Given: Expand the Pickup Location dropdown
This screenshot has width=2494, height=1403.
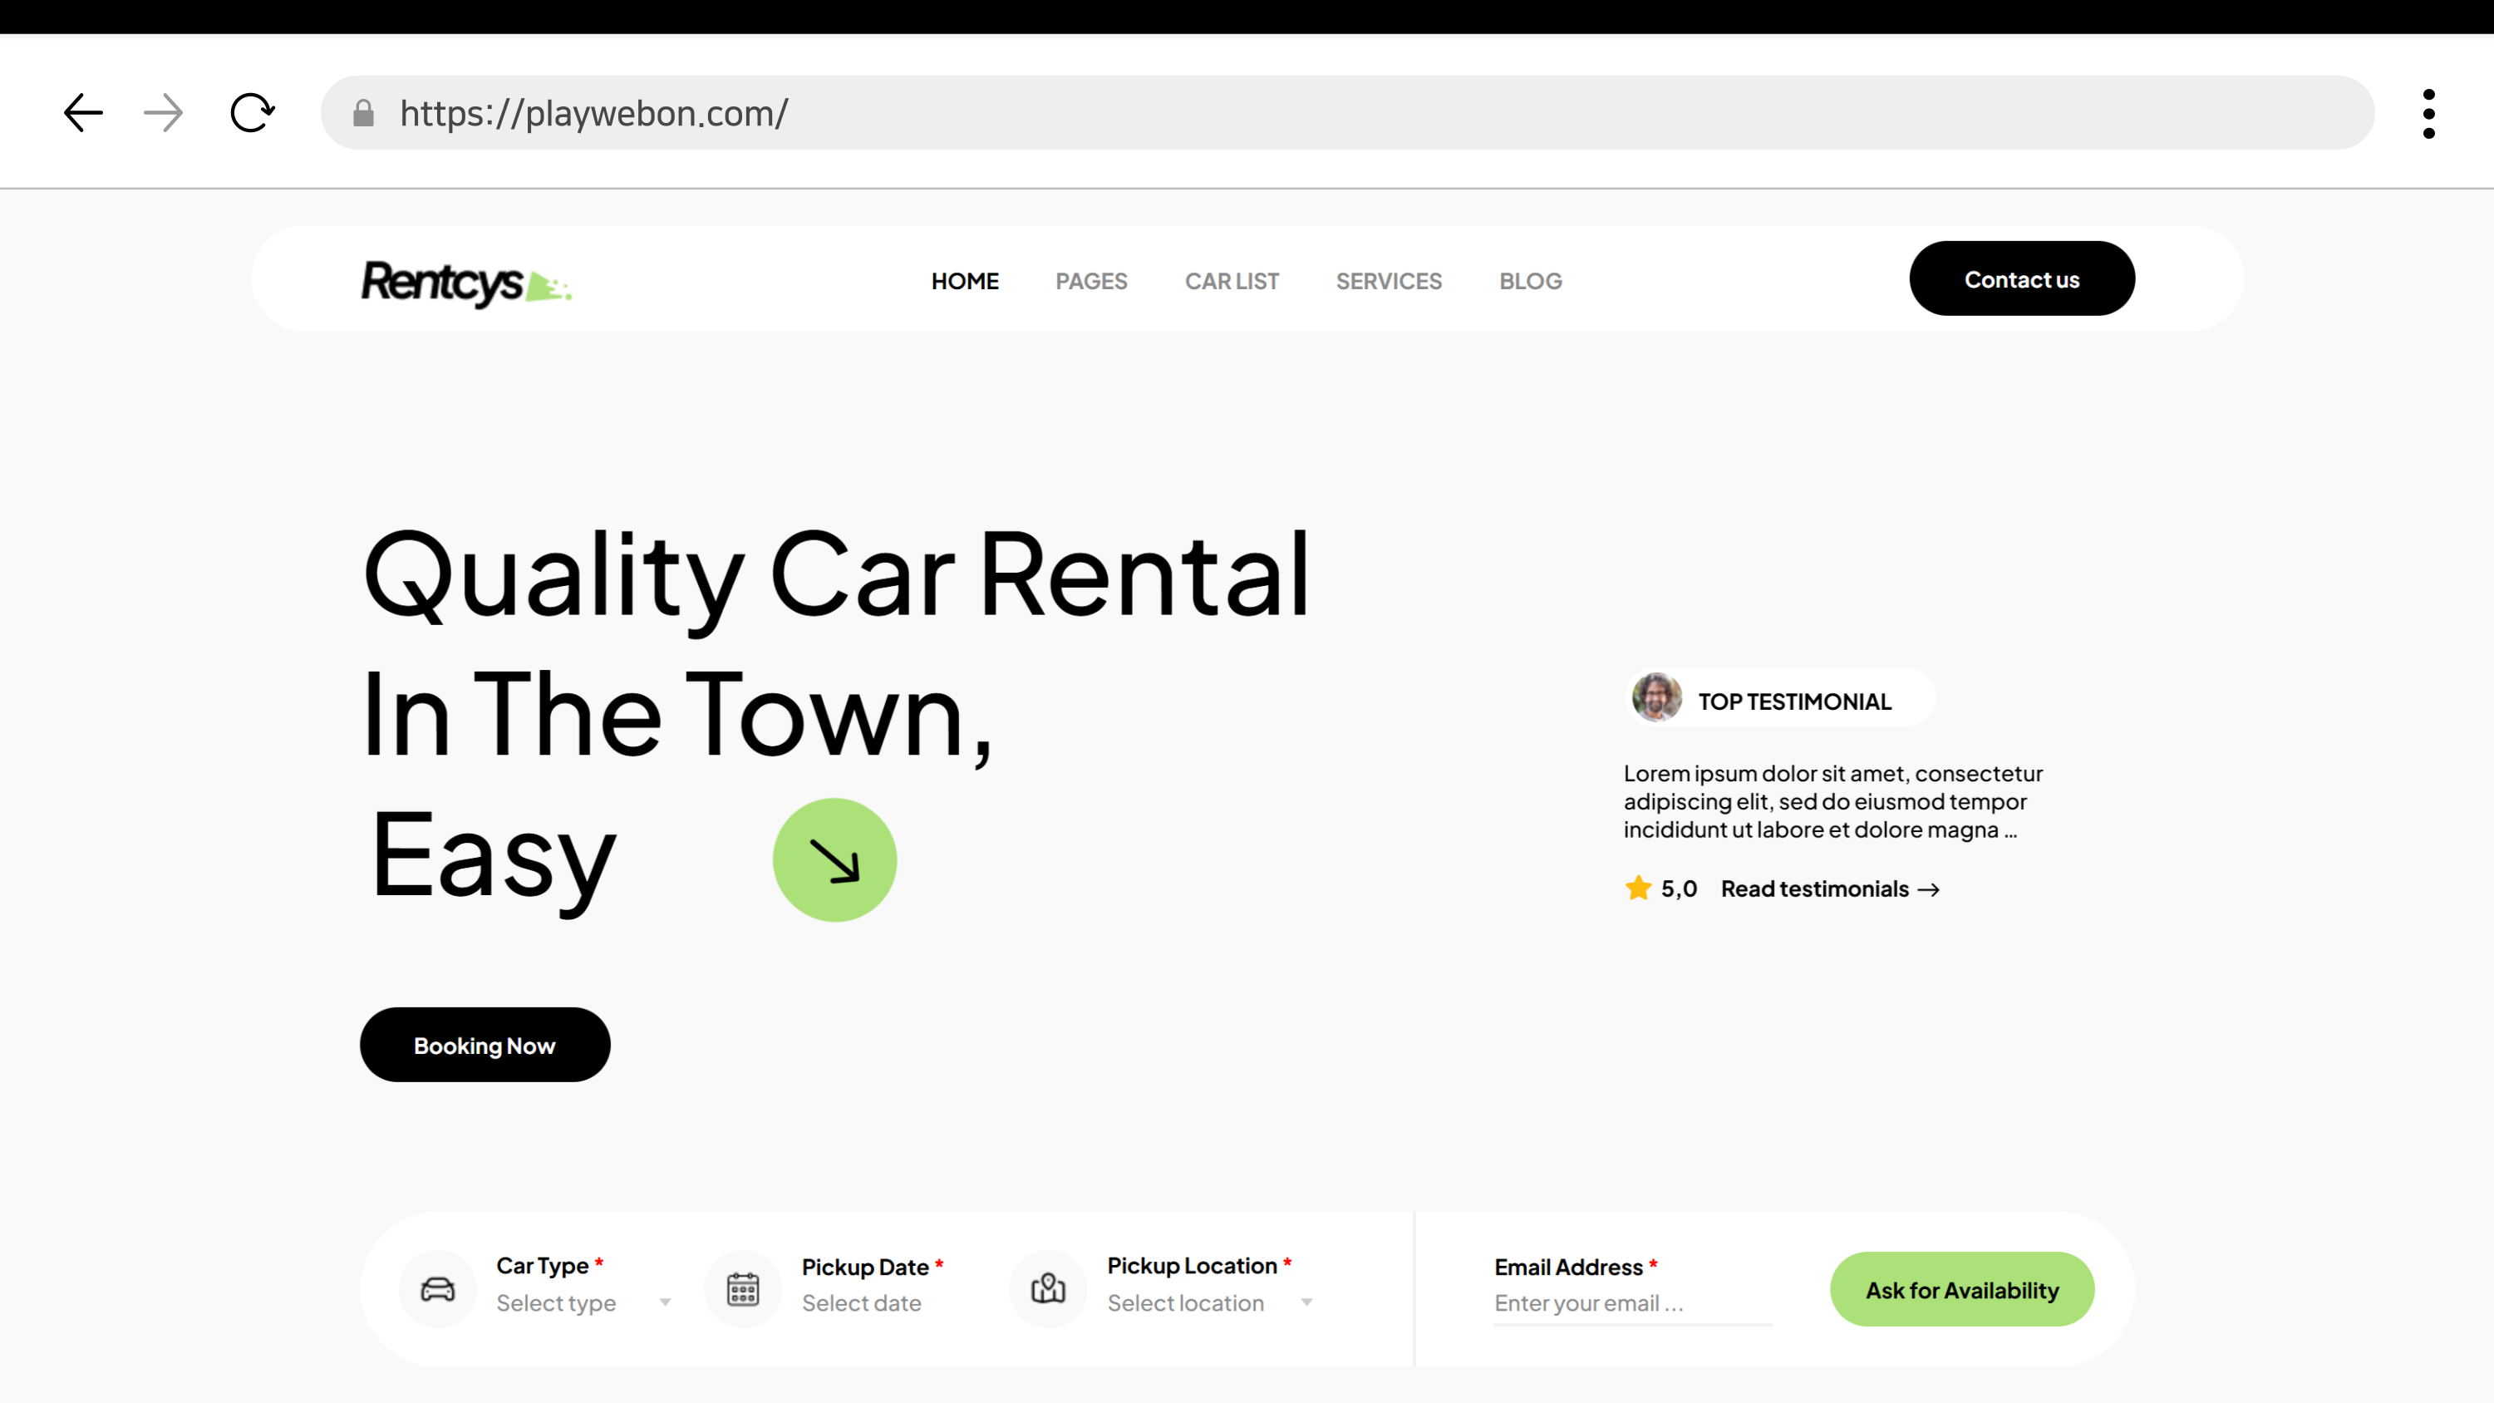Looking at the screenshot, I should 1208,1303.
